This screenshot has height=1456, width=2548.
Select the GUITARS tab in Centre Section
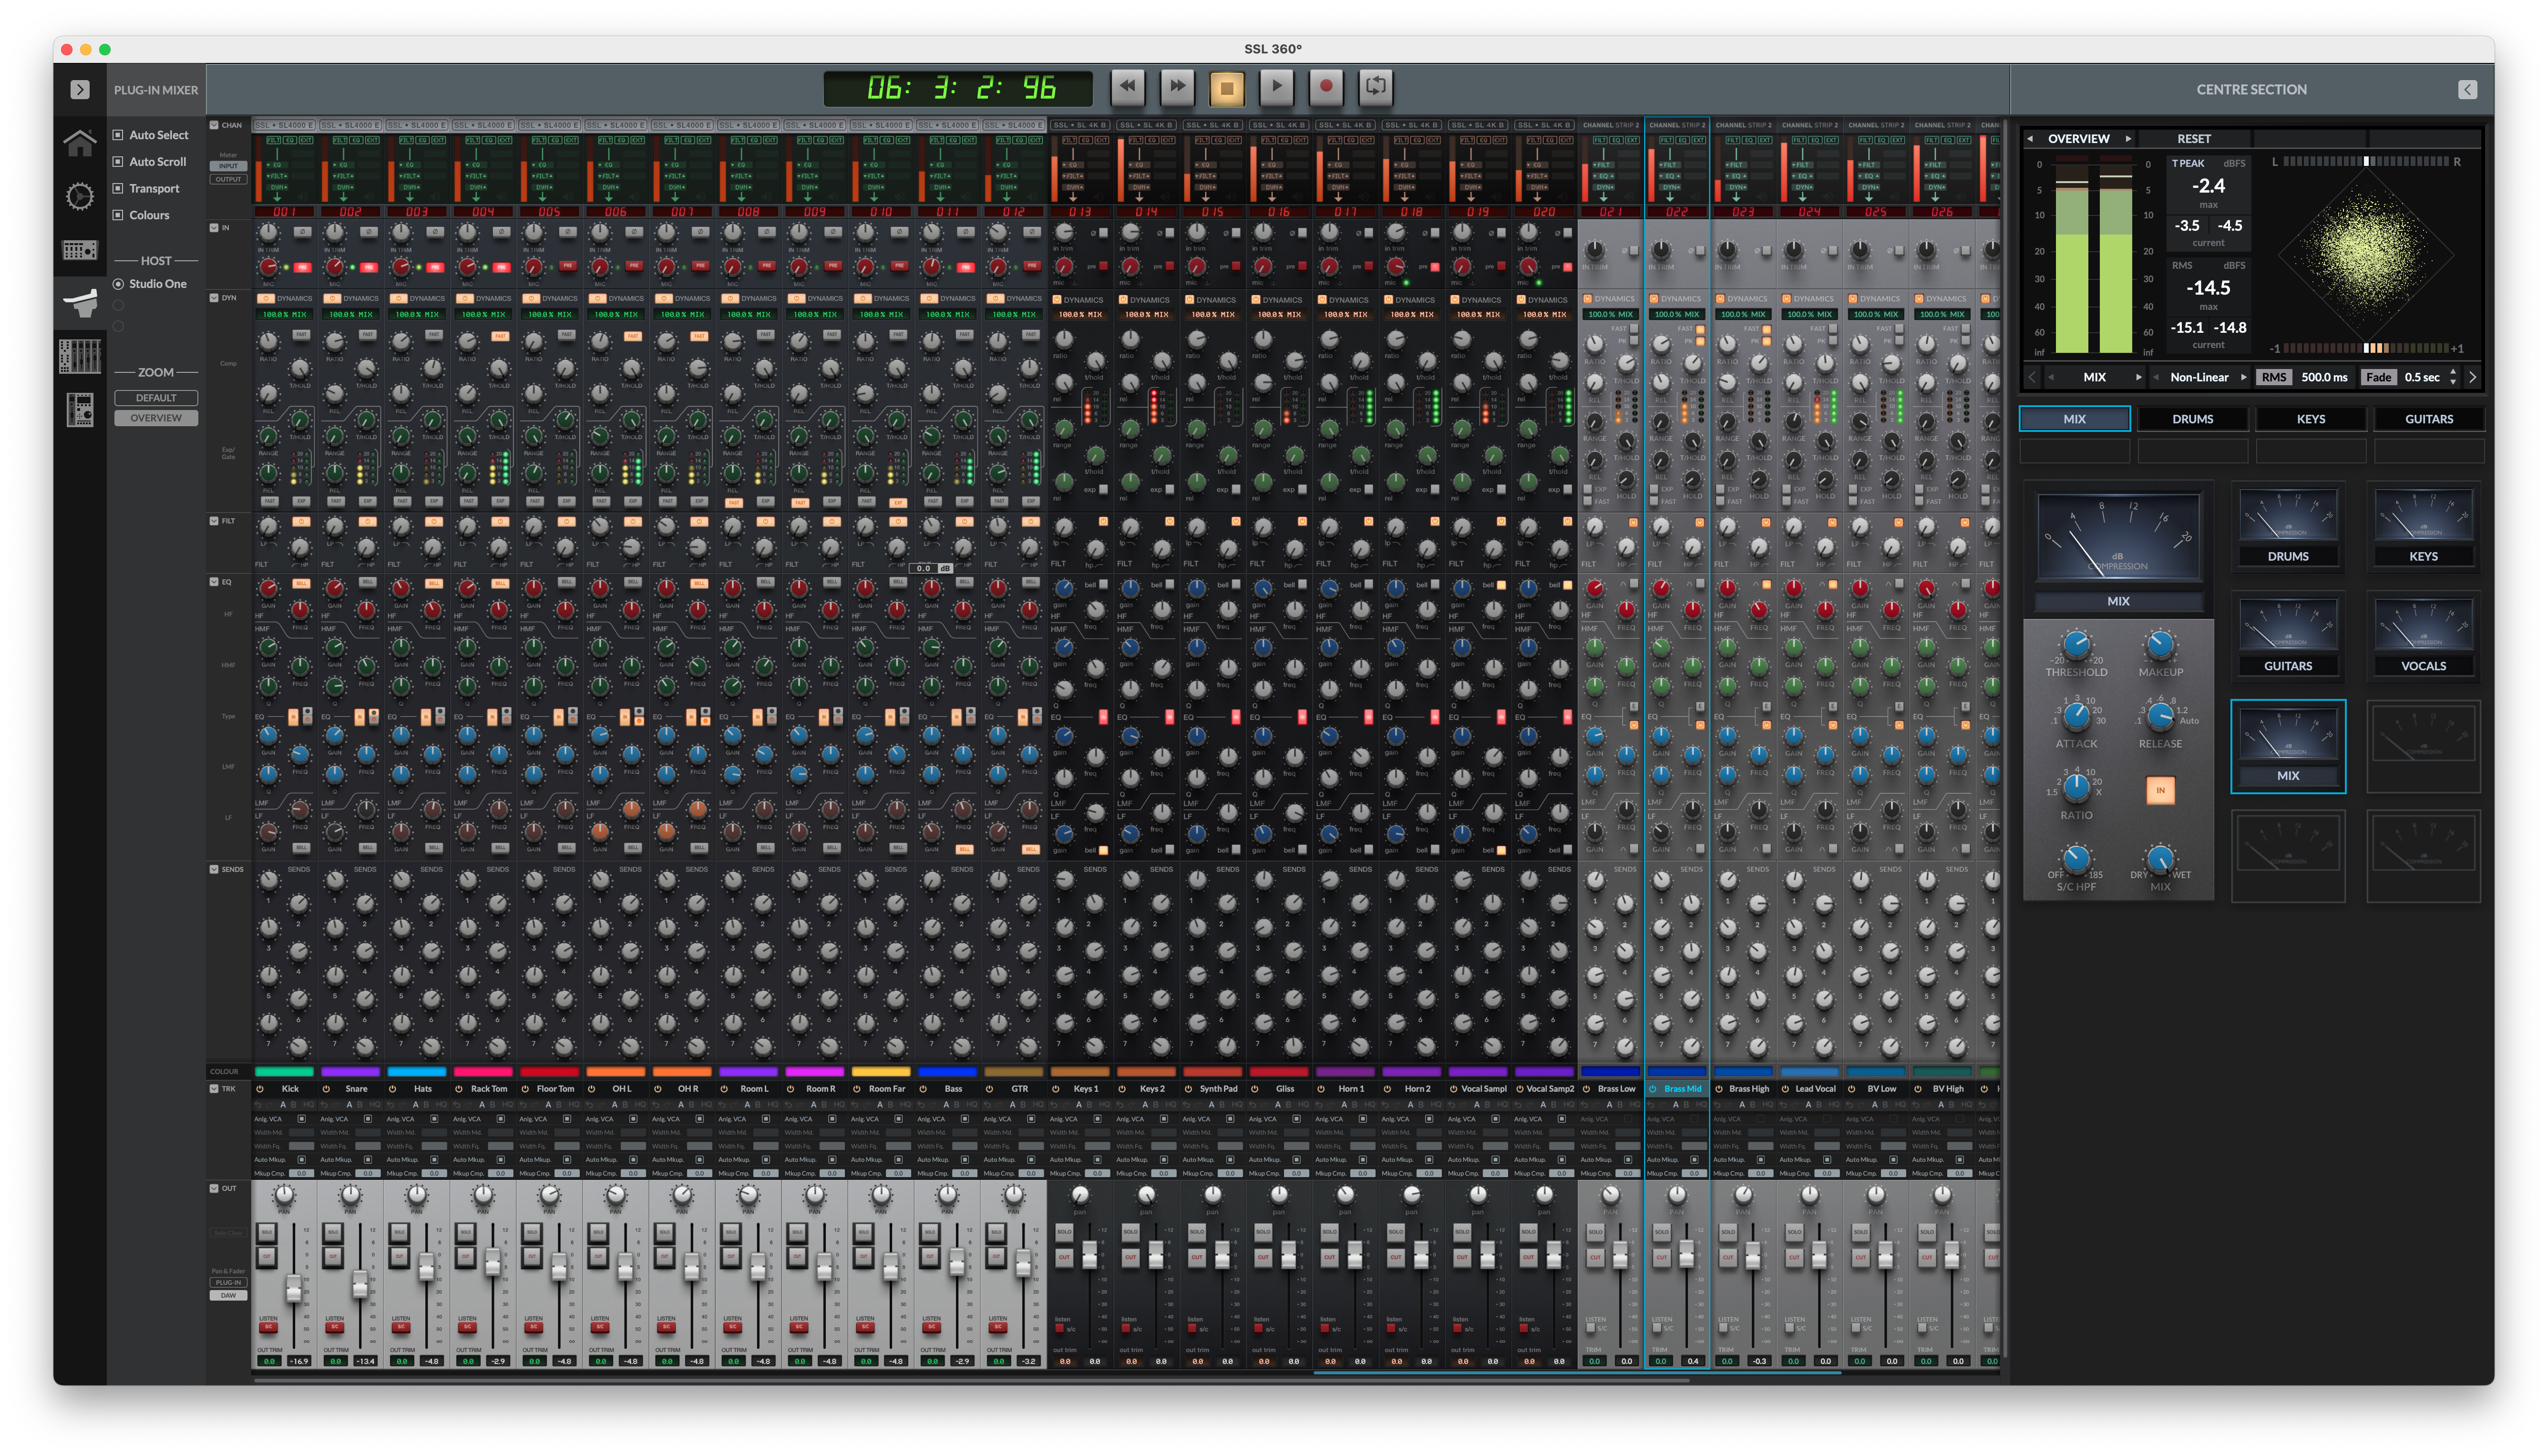(2429, 419)
